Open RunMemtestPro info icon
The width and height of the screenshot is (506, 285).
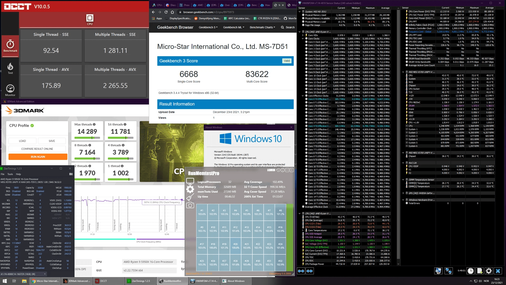(283, 170)
